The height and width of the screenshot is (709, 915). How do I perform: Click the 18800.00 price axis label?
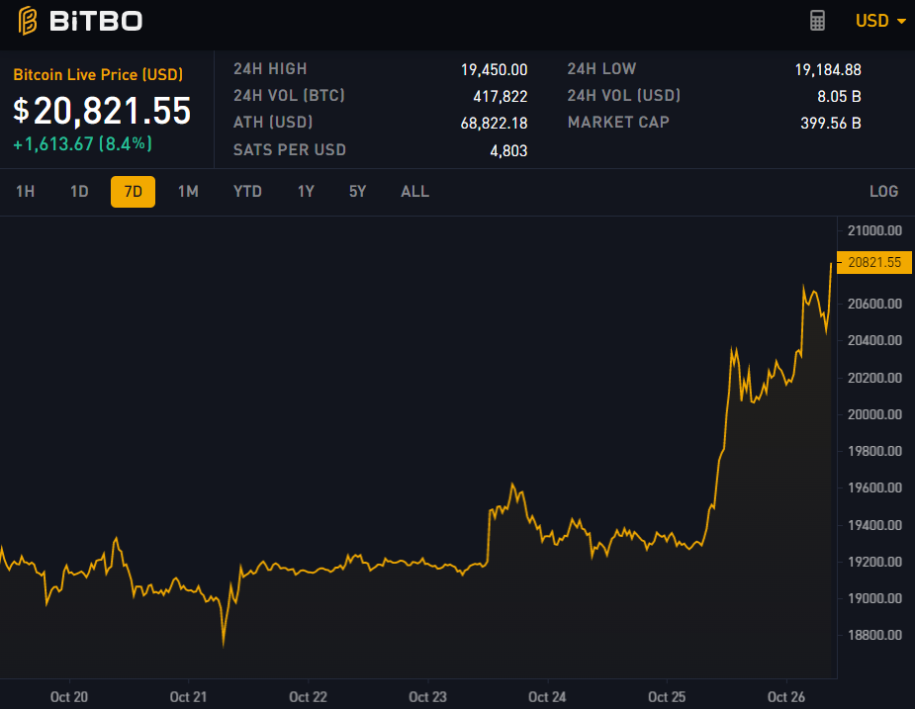coord(874,635)
